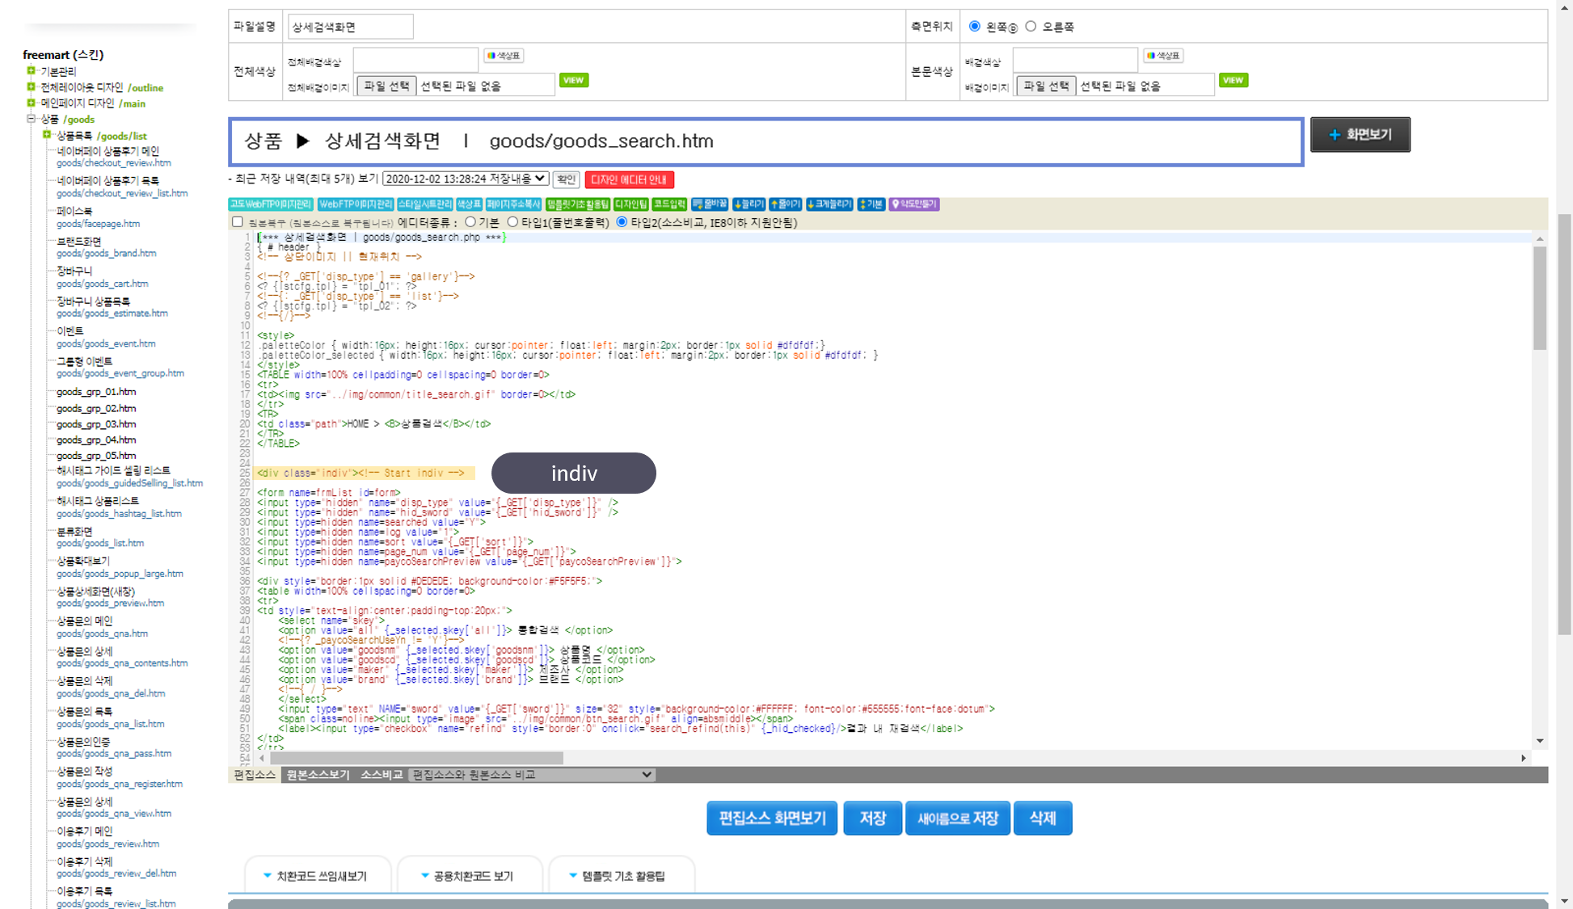
Task: Click the 파일설명 text field
Action: 350,27
